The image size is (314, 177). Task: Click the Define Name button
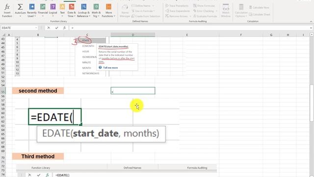(141, 6)
